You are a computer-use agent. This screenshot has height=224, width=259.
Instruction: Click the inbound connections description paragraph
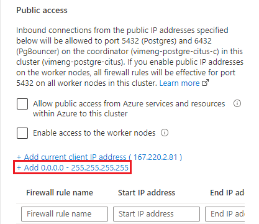(x=130, y=57)
